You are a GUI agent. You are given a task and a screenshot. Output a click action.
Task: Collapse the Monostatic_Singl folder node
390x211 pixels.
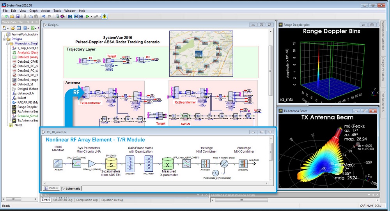[x=7, y=44]
